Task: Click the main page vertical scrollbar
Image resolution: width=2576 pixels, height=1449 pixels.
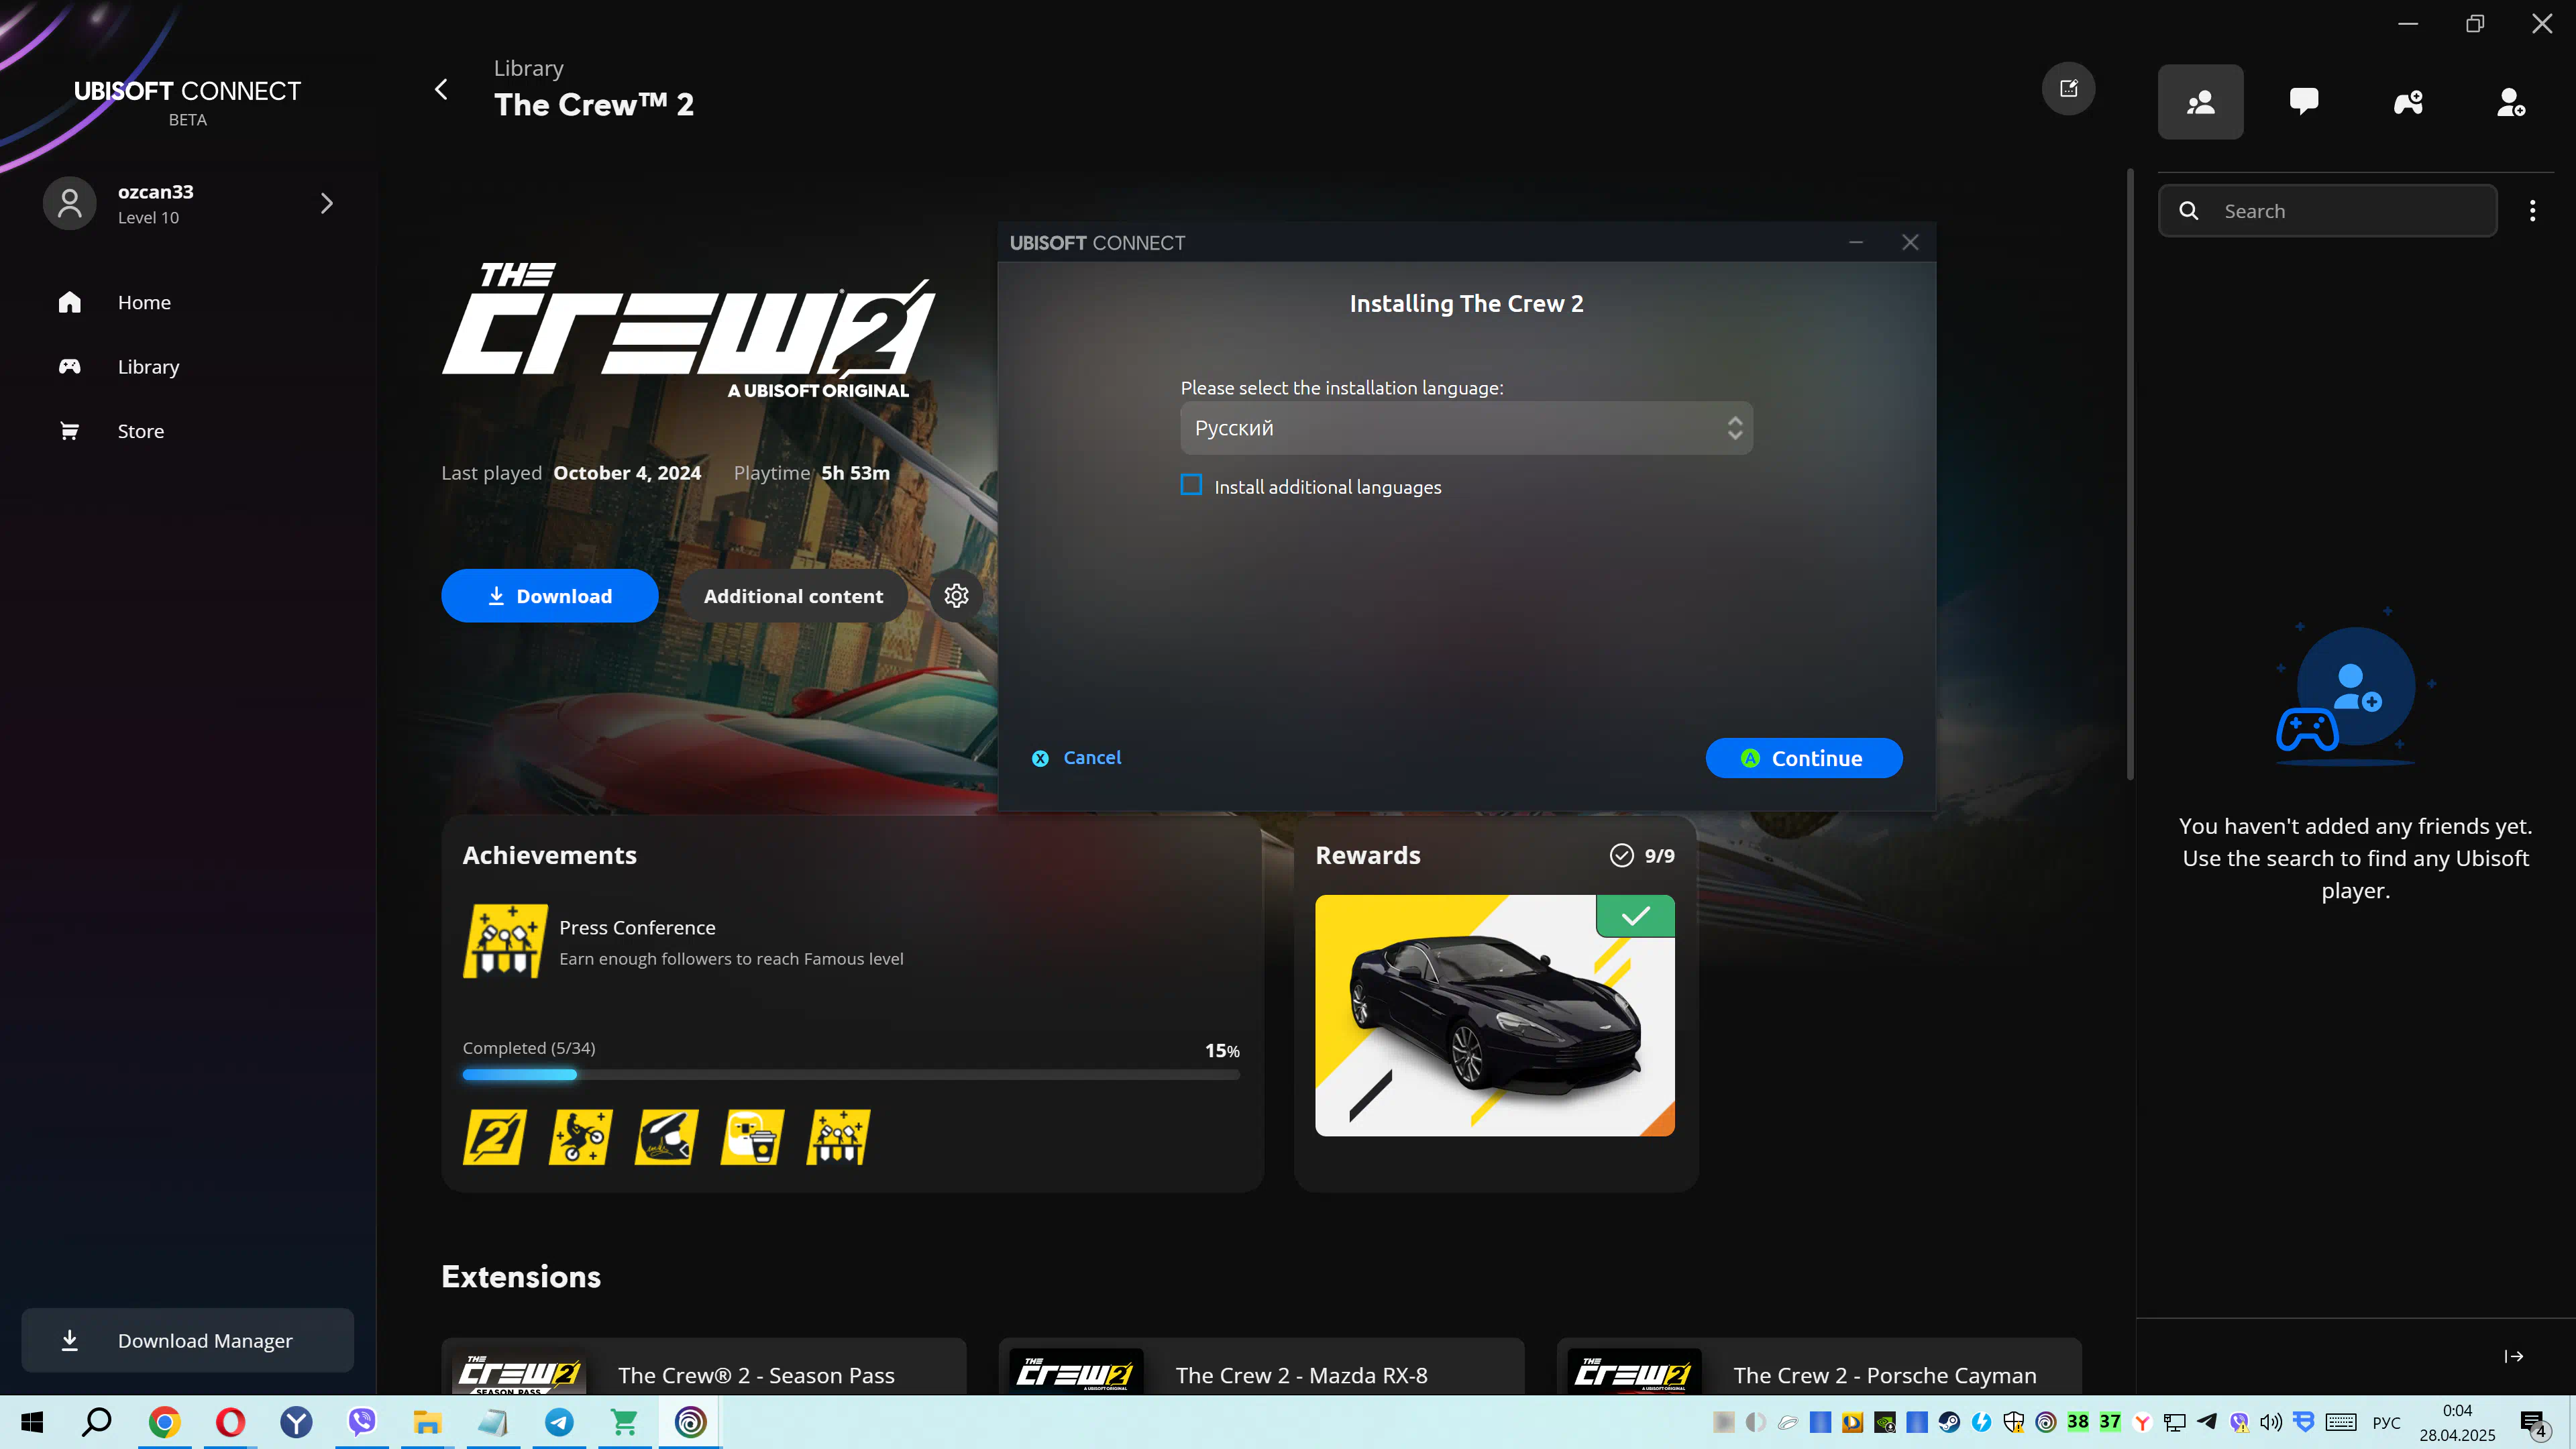Action: point(2130,475)
